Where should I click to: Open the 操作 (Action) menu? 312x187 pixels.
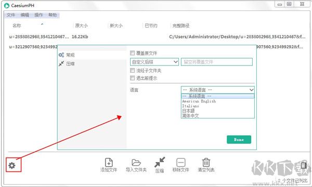point(38,15)
